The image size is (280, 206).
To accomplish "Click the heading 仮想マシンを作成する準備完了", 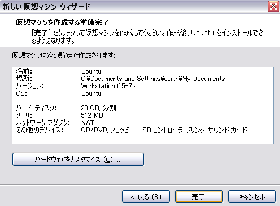I will 62,23.
